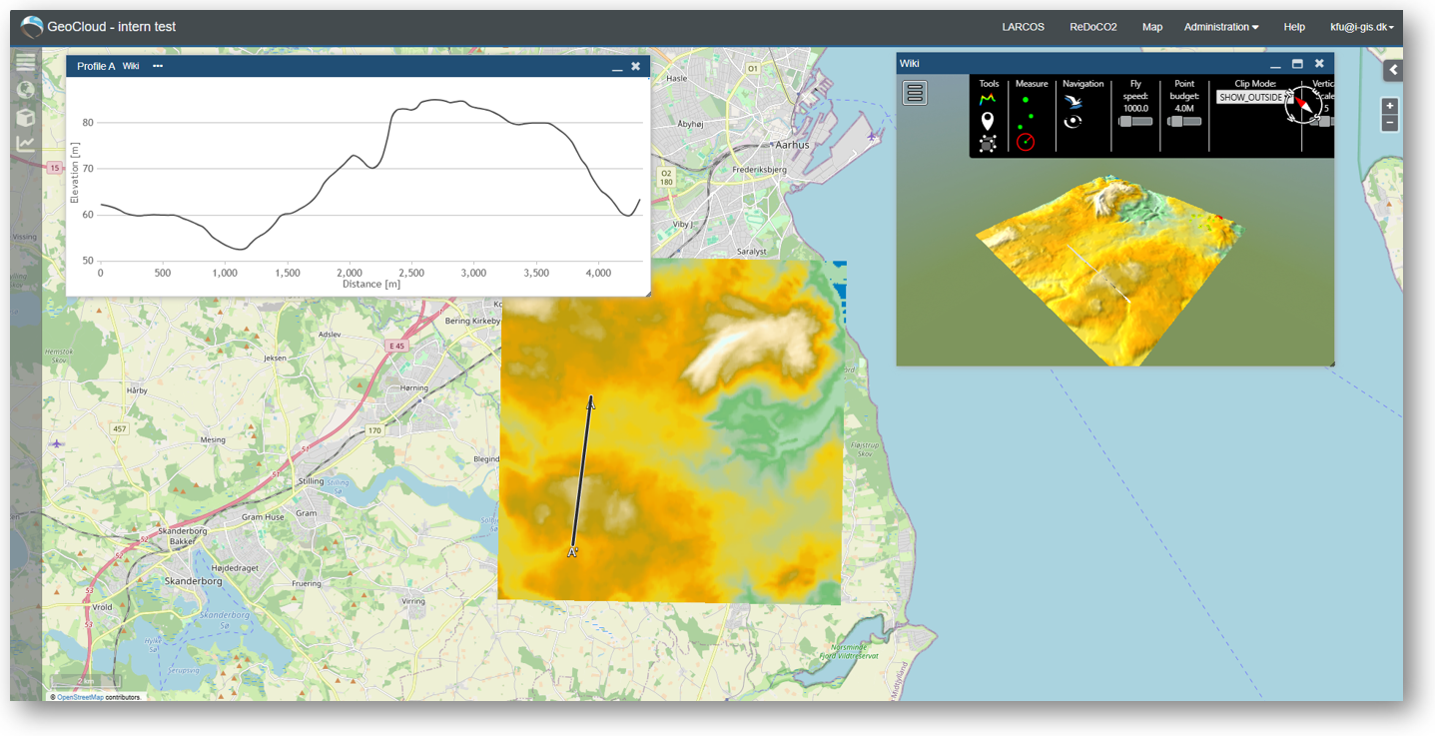
Task: Open the kfu@i-gis.dk user dropdown
Action: (x=1362, y=27)
